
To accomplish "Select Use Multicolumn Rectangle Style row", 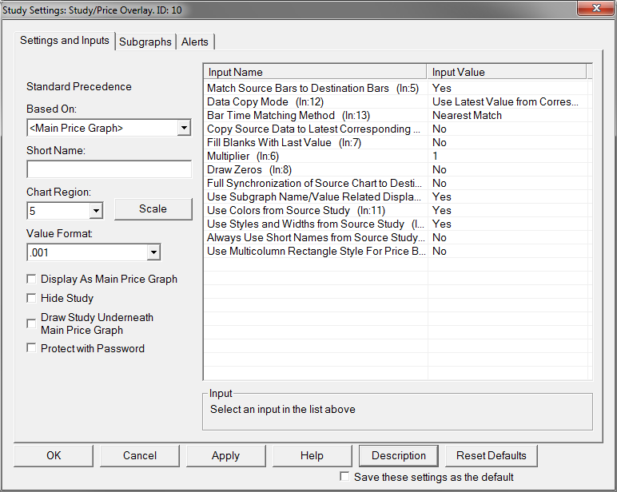I will [397, 251].
